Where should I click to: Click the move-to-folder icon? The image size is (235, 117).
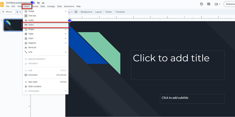click(38, 3)
